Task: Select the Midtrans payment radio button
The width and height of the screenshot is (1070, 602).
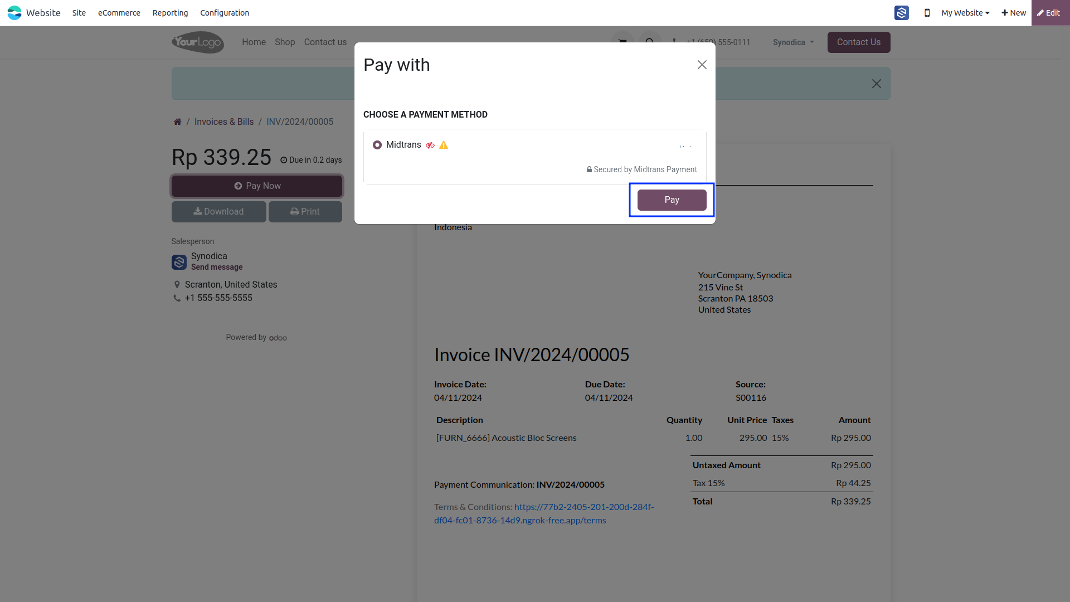Action: [377, 145]
